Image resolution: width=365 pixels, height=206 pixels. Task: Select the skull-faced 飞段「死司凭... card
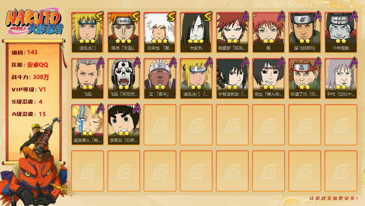[x=123, y=78]
